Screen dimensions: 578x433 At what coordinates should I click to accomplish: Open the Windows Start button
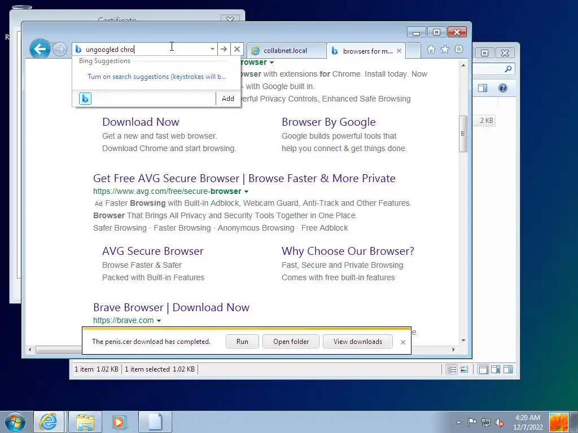(x=15, y=422)
